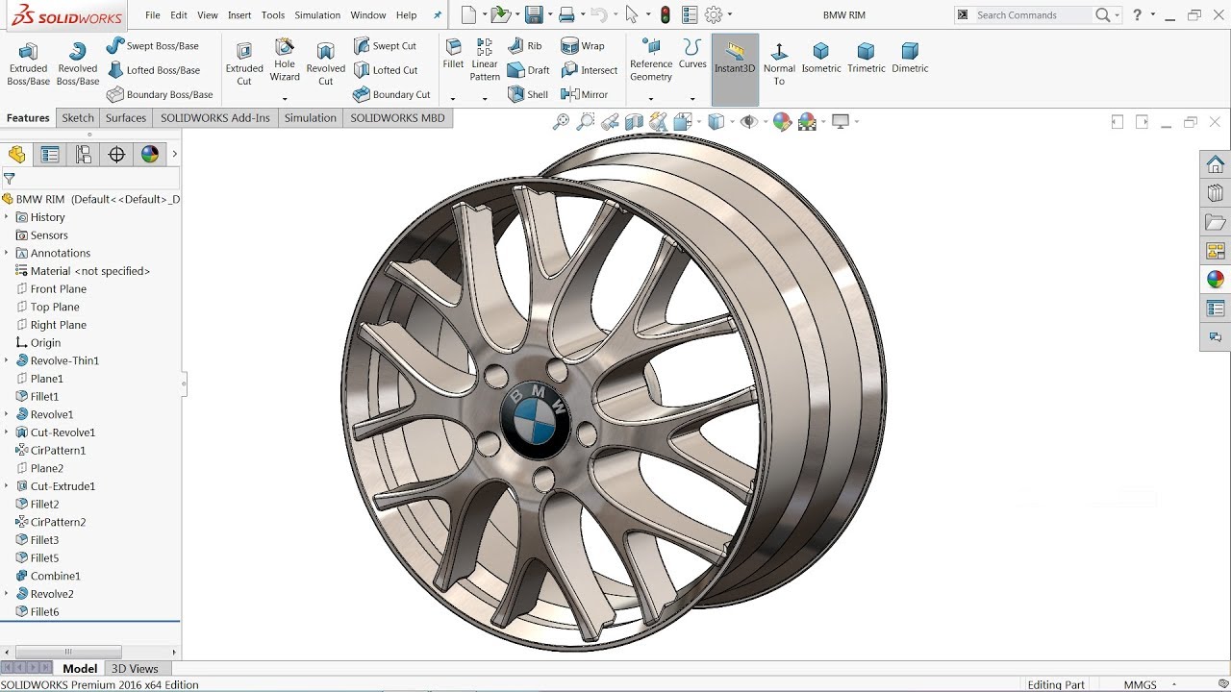1231x692 pixels.
Task: Switch to Normal To view
Action: pyautogui.click(x=779, y=63)
